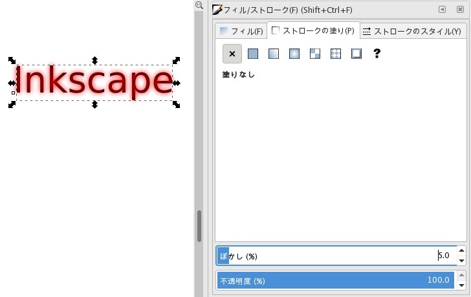Click the bottom-left scale handle
This screenshot has height=297, width=471.
coord(12,105)
